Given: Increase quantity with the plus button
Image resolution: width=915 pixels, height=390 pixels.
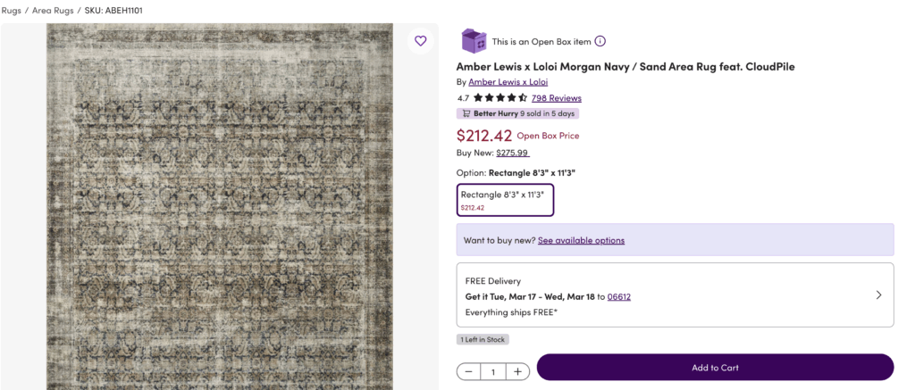Looking at the screenshot, I should pyautogui.click(x=518, y=371).
